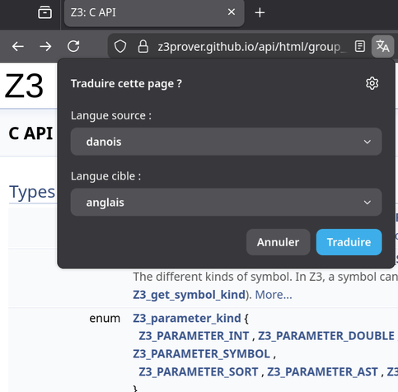
Task: Click the Annuler button
Action: click(x=278, y=242)
